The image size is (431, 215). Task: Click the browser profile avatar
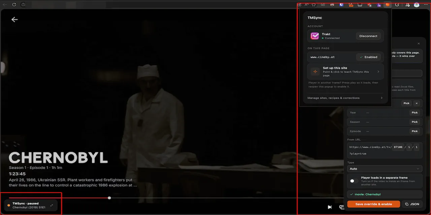click(417, 5)
